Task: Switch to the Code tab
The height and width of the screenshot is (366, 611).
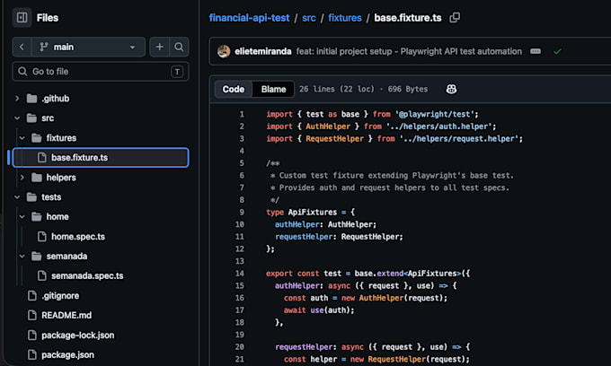Action: pyautogui.click(x=234, y=89)
